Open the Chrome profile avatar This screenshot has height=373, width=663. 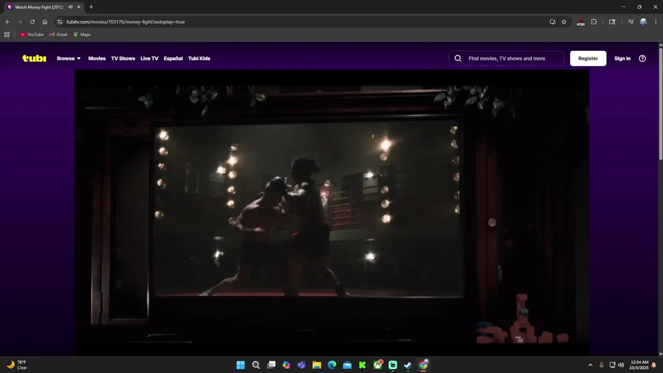tap(643, 22)
